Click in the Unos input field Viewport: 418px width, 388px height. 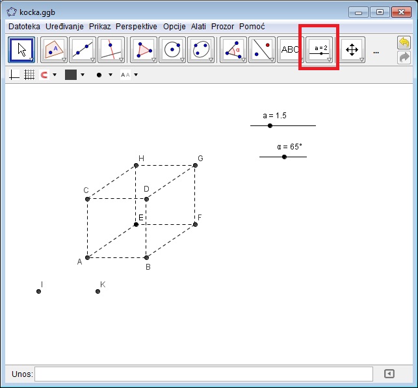pos(203,374)
